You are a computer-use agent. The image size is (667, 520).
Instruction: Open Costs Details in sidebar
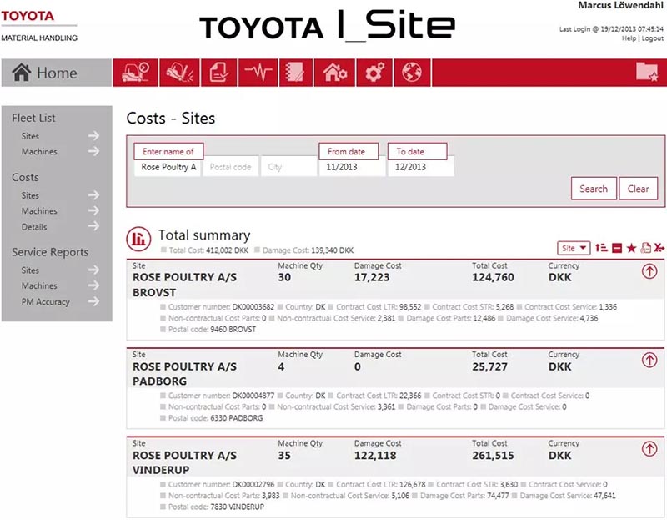[x=59, y=226]
